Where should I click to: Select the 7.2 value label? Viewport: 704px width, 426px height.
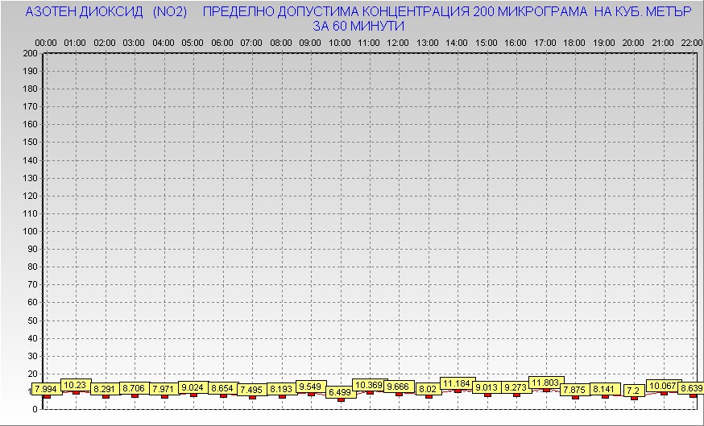click(x=634, y=391)
